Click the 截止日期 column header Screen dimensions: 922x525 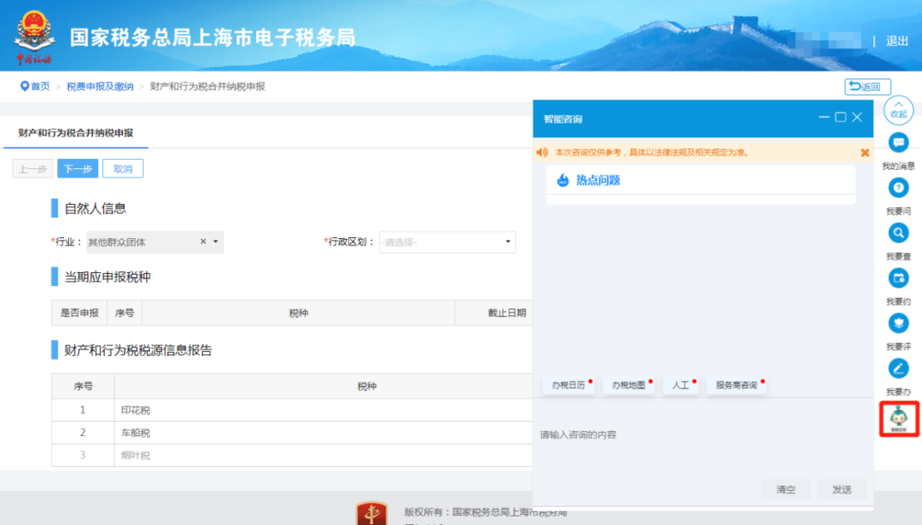coord(507,312)
